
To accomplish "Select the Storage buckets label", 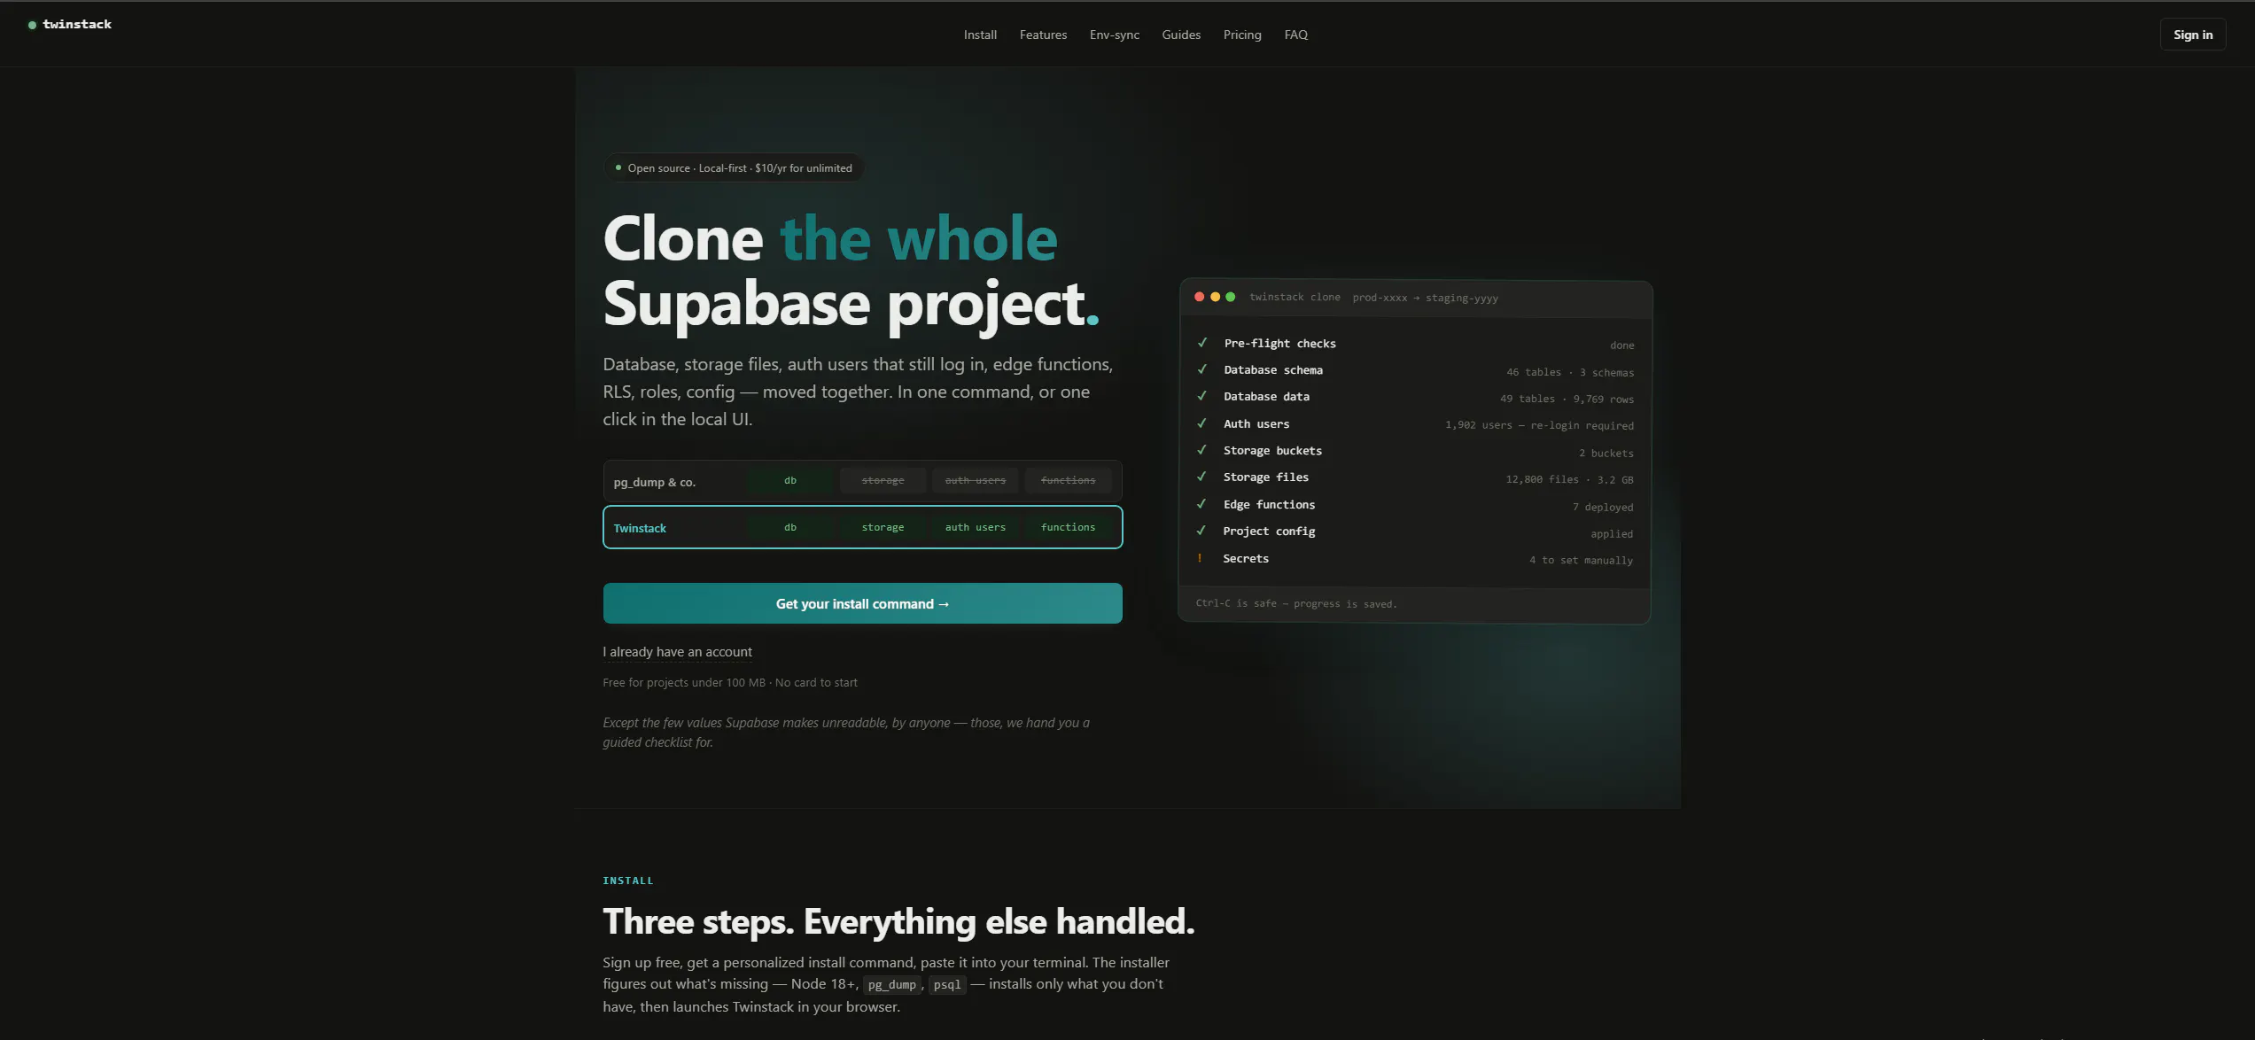I will point(1272,451).
